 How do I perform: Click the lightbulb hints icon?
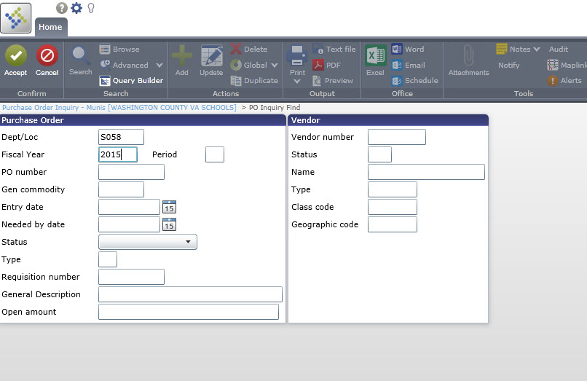(x=91, y=8)
